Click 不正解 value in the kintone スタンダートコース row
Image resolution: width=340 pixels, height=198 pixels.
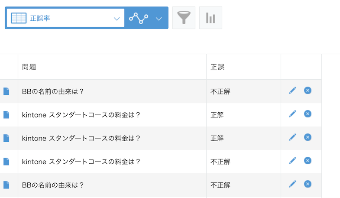click(x=220, y=162)
